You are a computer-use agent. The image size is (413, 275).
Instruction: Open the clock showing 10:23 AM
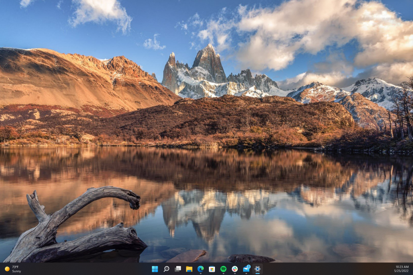tap(402, 267)
